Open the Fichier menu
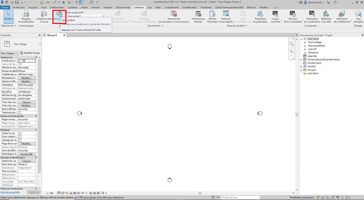 click(5, 7)
